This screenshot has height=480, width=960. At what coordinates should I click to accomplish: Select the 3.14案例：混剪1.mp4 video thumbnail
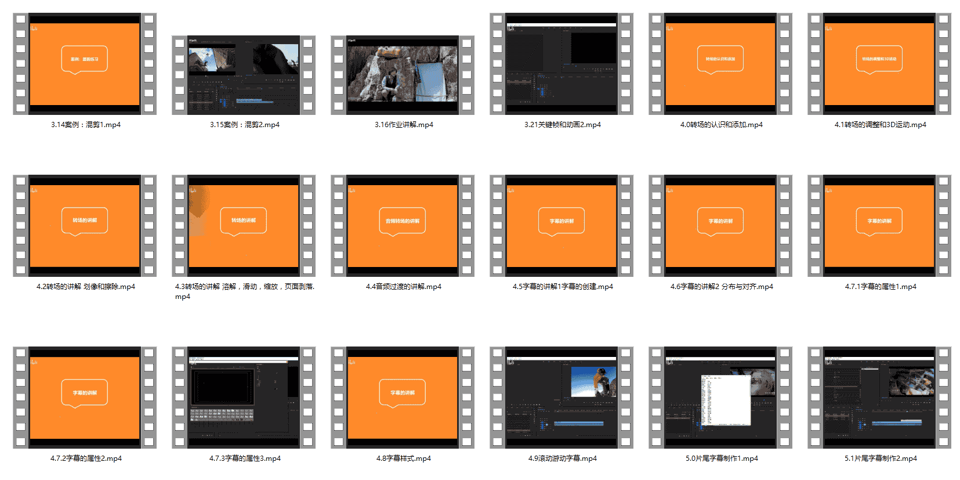(x=85, y=64)
